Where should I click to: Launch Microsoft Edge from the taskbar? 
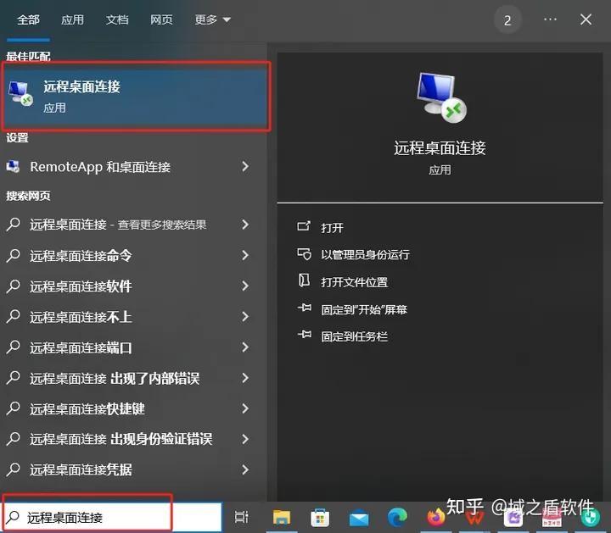tap(397, 517)
